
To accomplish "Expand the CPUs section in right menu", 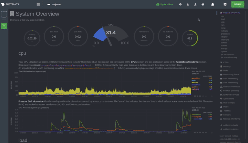I will tap(226, 63).
